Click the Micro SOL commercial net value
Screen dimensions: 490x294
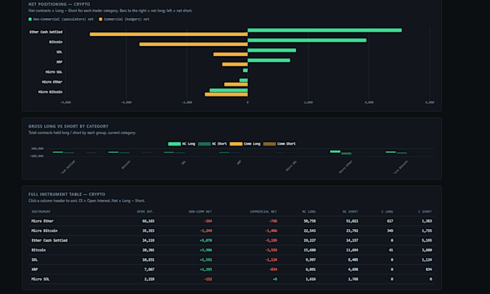click(x=275, y=279)
